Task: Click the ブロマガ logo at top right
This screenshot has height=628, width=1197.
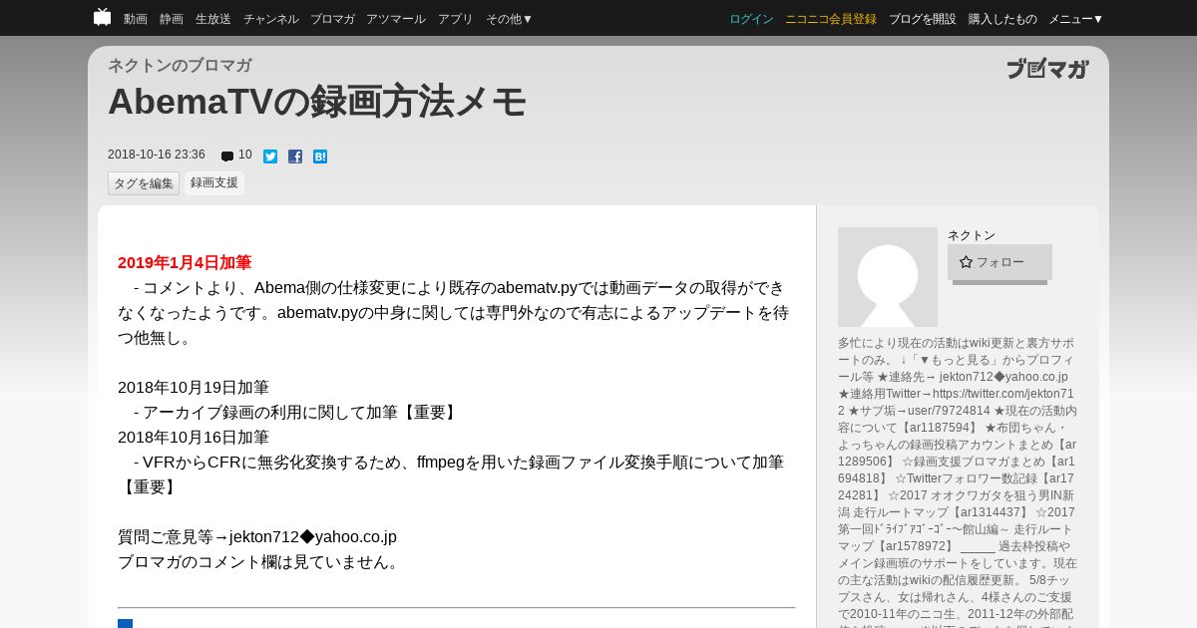Action: (1047, 69)
